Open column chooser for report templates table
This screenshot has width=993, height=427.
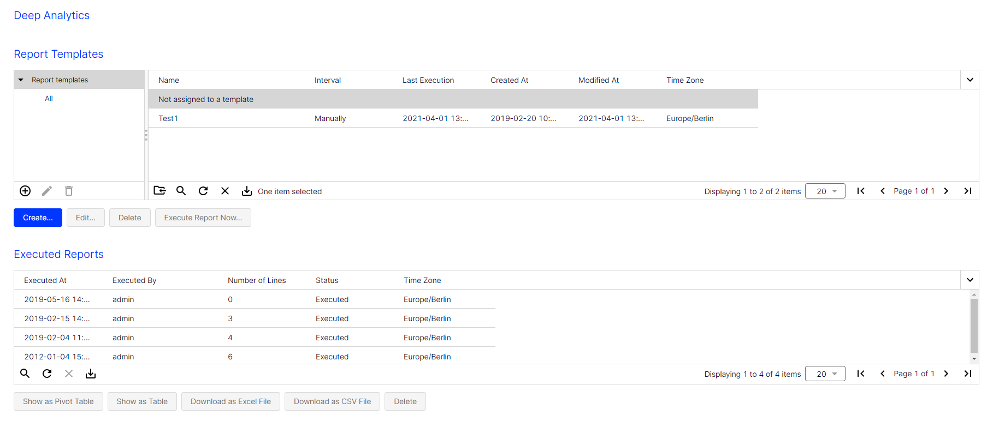[970, 80]
